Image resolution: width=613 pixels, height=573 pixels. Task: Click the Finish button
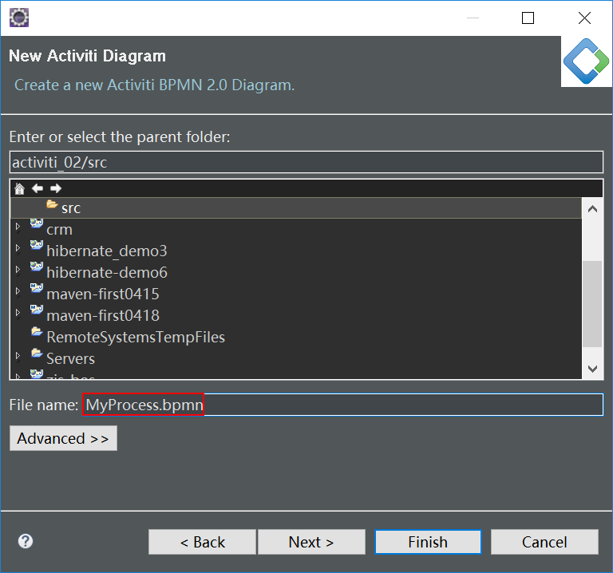pos(428,542)
